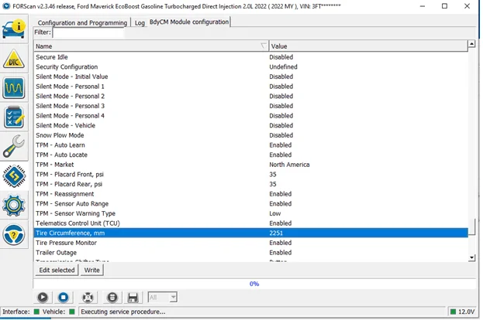Screen dimensions: 483x320
Task: Select TPM - Placard Rear, psi row
Action: [x=250, y=184]
